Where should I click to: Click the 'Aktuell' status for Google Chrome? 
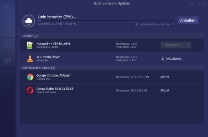click(x=165, y=77)
